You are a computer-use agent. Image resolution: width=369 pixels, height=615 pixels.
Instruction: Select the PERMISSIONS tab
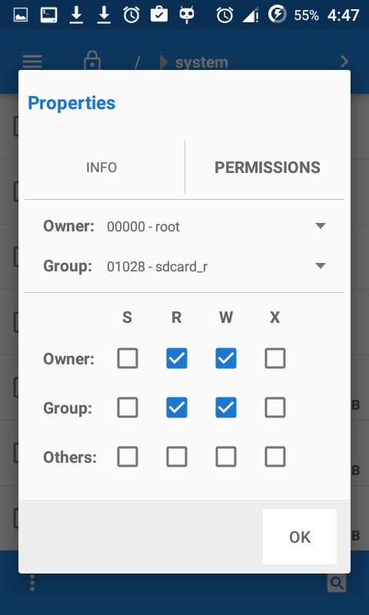[268, 168]
